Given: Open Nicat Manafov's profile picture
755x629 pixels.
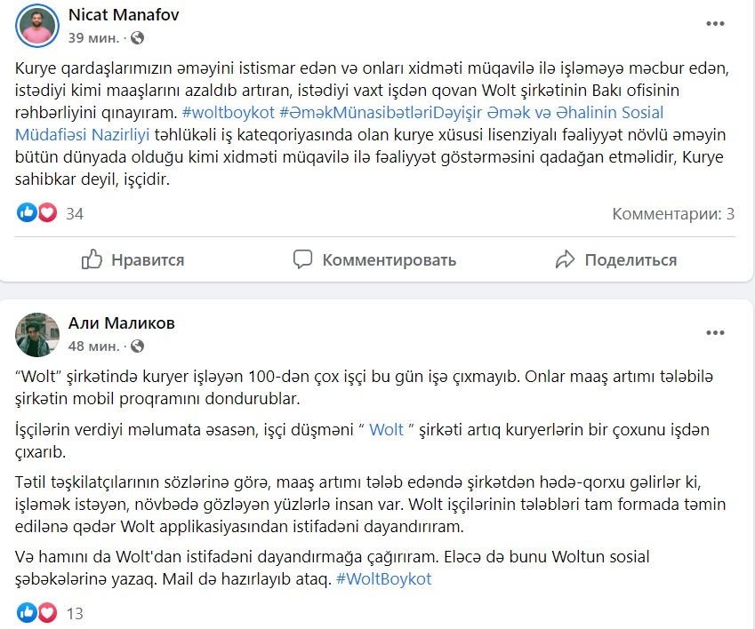Looking at the screenshot, I should pos(37,26).
